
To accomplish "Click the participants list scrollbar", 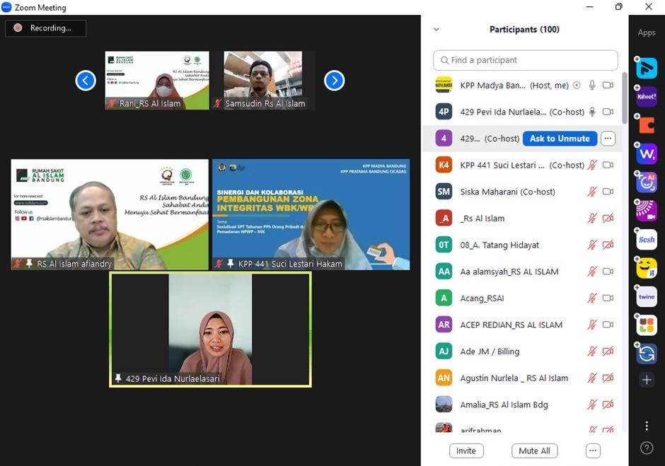I will 624,99.
